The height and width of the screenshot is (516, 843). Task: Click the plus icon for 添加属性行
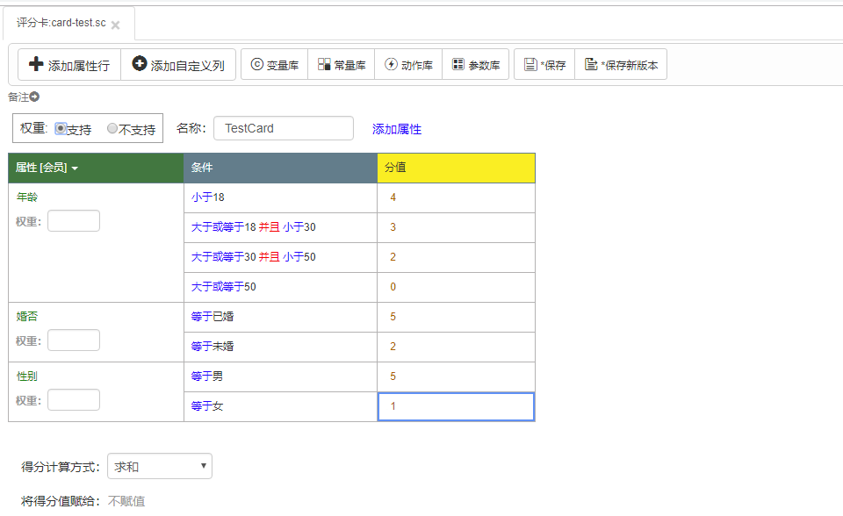pyautogui.click(x=36, y=64)
